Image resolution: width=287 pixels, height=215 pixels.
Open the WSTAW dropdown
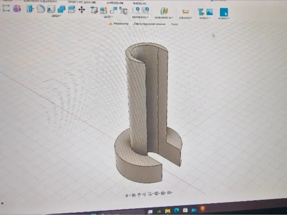click(205, 18)
